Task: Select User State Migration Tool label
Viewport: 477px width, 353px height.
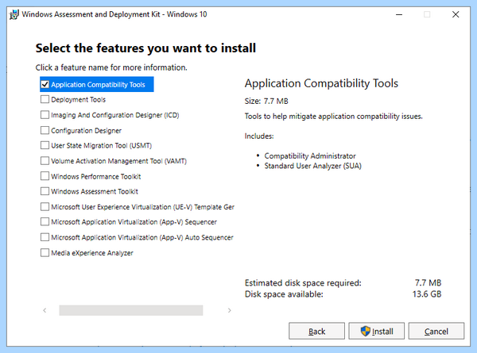Action: pos(101,146)
